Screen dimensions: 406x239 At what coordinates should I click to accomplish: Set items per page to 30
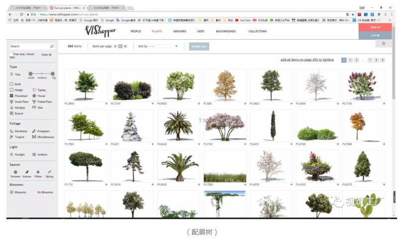[x=115, y=47]
